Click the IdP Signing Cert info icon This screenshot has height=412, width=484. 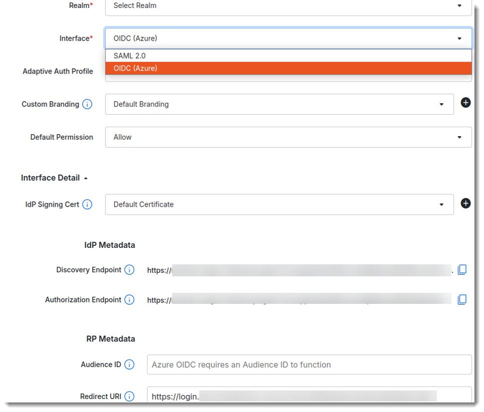point(86,204)
